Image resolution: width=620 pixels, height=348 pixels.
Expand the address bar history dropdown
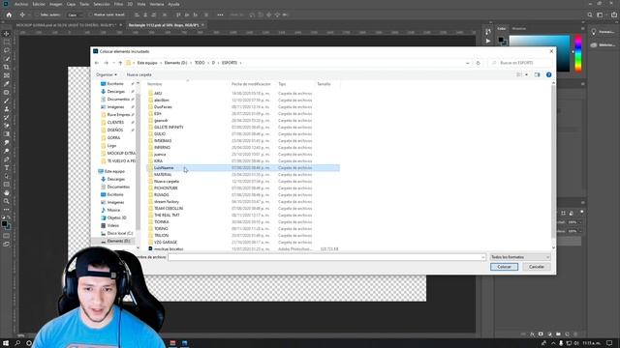pos(467,63)
